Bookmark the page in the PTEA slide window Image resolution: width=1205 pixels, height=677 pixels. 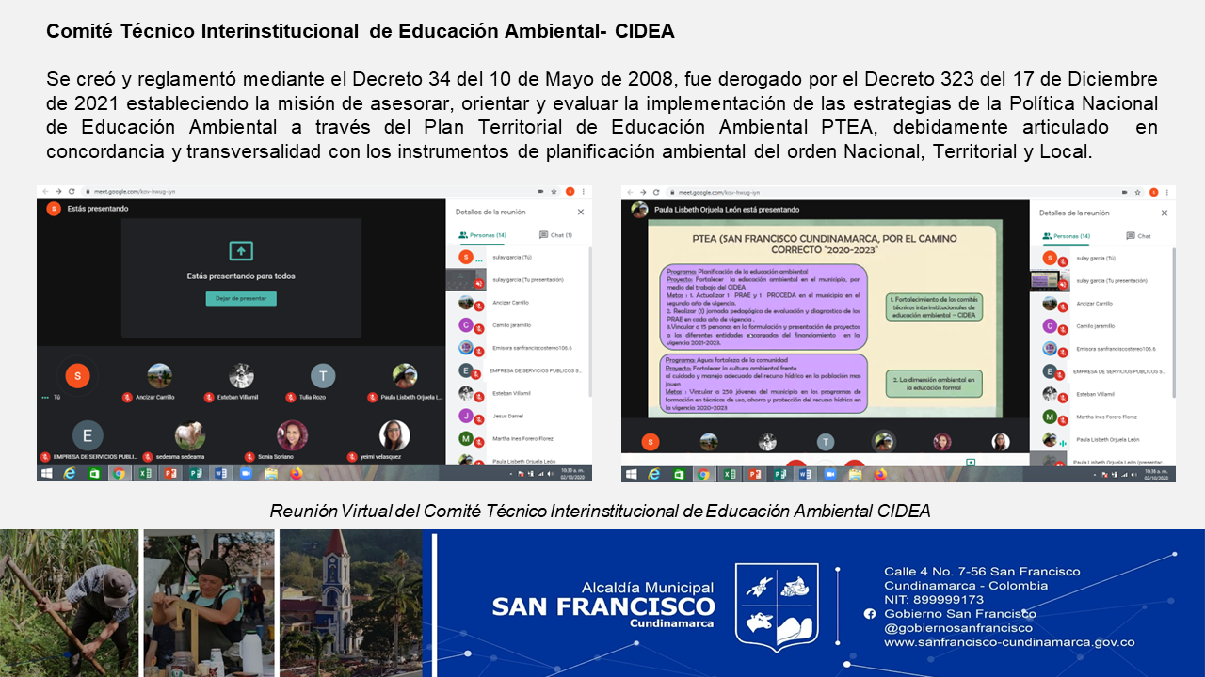click(x=1137, y=191)
